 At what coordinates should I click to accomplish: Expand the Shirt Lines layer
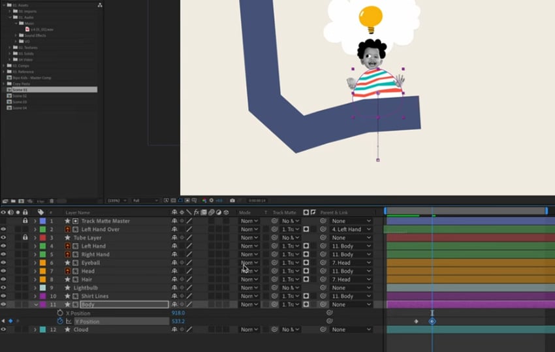[35, 296]
